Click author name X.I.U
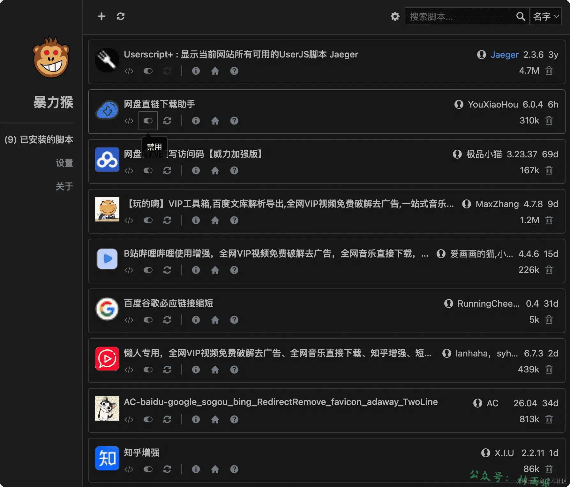Screen dimensions: 570x487 click(x=504, y=453)
